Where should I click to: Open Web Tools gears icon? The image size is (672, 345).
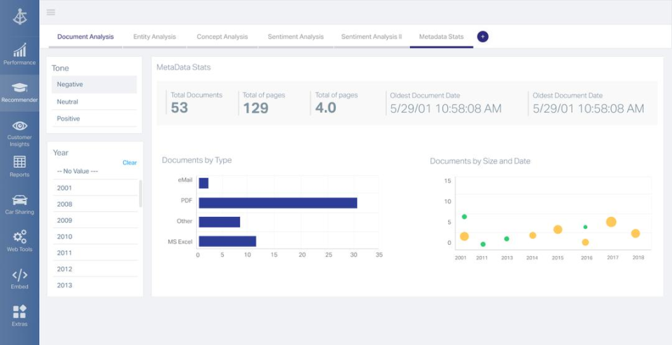point(20,237)
